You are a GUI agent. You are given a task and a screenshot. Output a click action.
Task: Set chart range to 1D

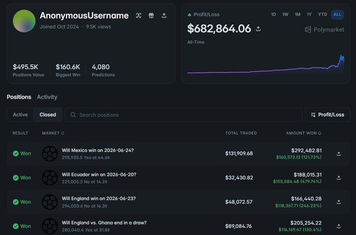pyautogui.click(x=274, y=14)
